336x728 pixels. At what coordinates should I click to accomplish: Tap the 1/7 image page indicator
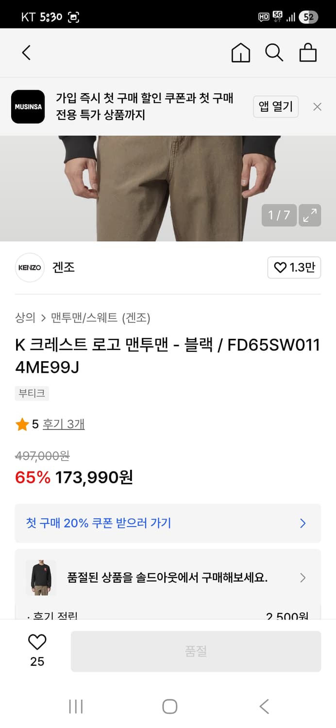tap(279, 215)
